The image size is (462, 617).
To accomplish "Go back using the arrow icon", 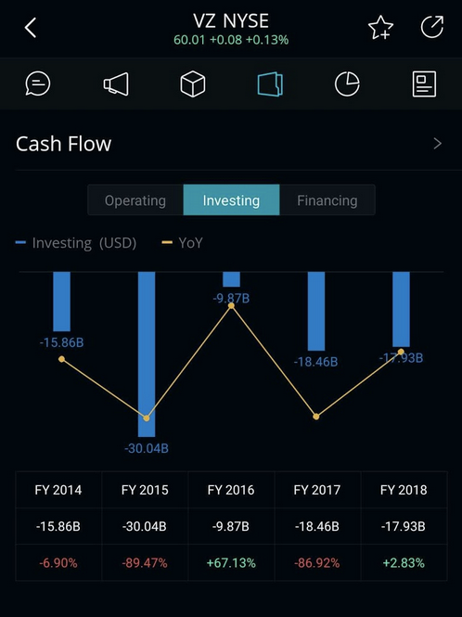I will 31,28.
